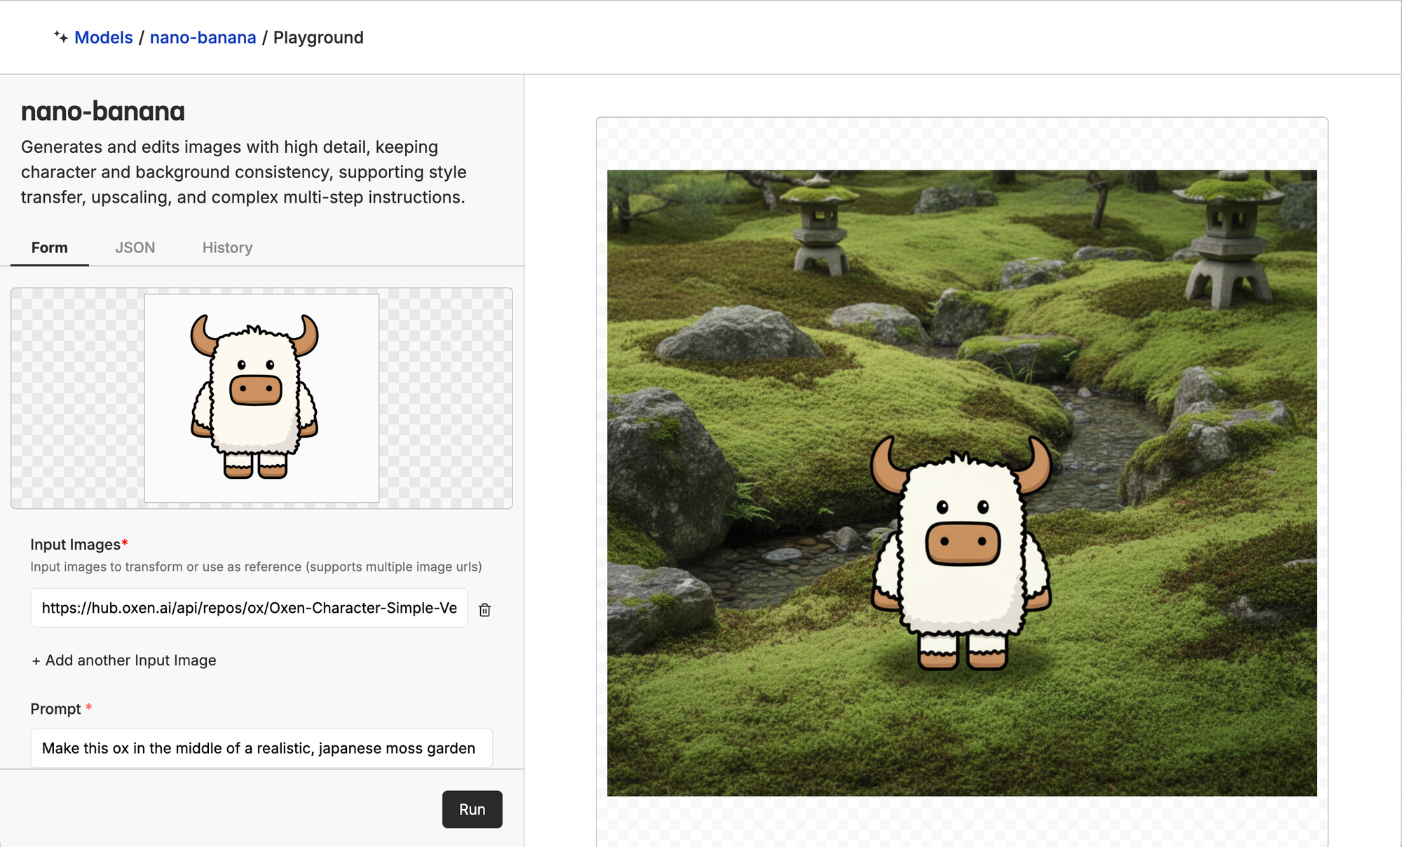Open the Models breadcrumb link
This screenshot has width=1402, height=847.
pos(104,37)
